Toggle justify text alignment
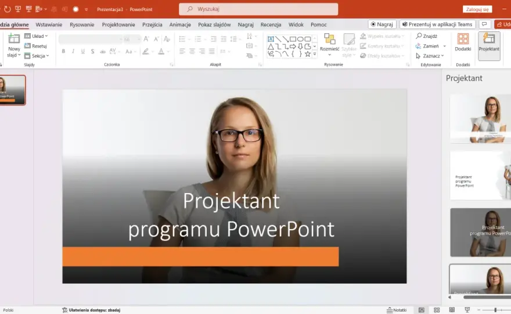Screen dimensions: 511x314 click(212, 51)
